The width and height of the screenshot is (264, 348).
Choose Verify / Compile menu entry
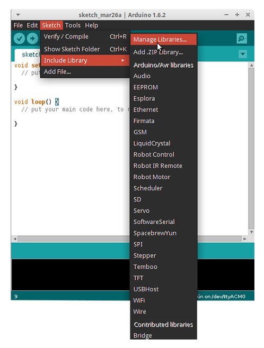(85, 36)
